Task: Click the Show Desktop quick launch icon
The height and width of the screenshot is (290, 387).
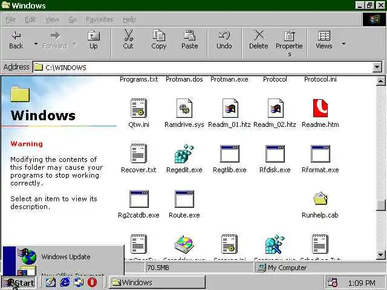Action: 51,282
